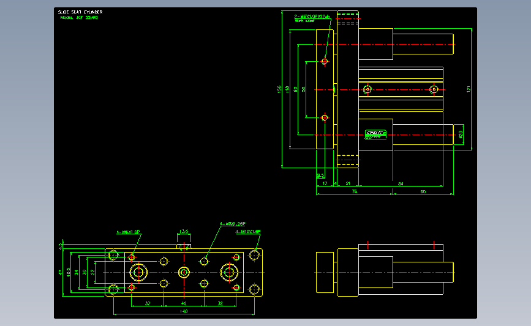The height and width of the screenshot is (326, 531).
Task: Click the 60 stroke dimension
Action: coord(423,191)
